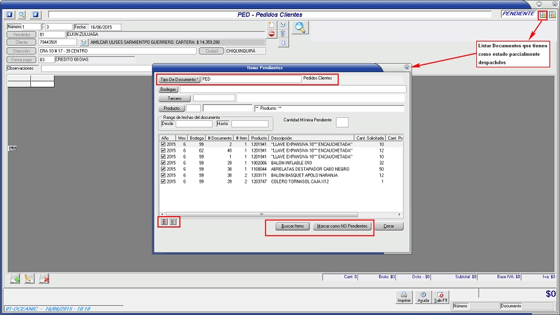Click the Imprimir printer icon
Screen dimensions: 560x315
click(x=403, y=297)
